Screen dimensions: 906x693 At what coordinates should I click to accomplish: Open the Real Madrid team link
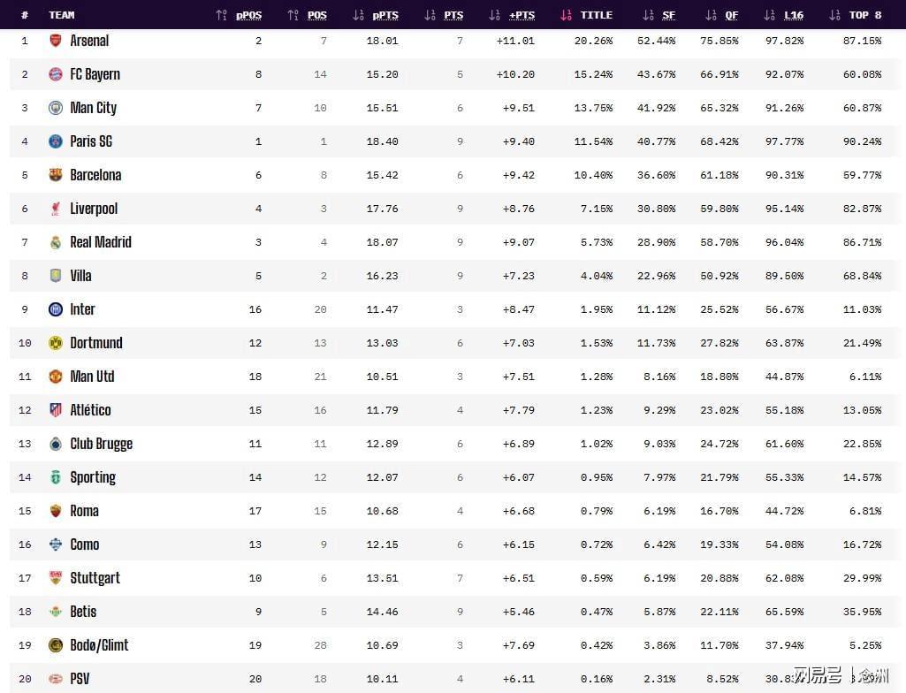tap(101, 242)
